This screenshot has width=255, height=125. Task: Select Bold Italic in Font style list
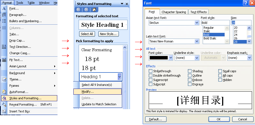210,38
